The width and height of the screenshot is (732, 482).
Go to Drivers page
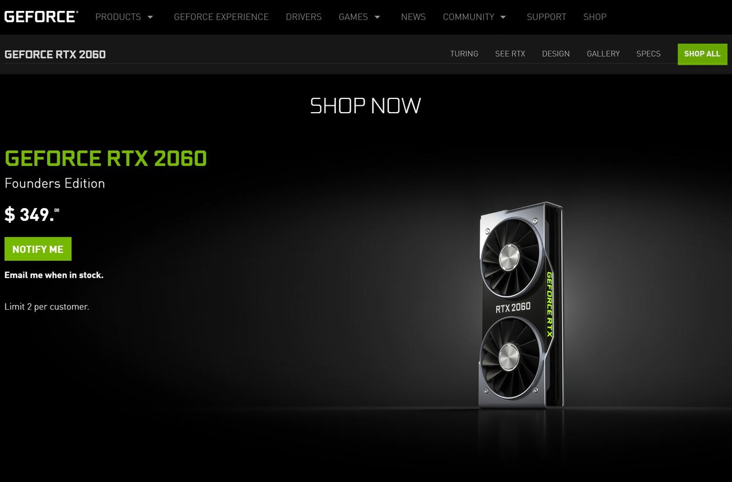tap(304, 17)
